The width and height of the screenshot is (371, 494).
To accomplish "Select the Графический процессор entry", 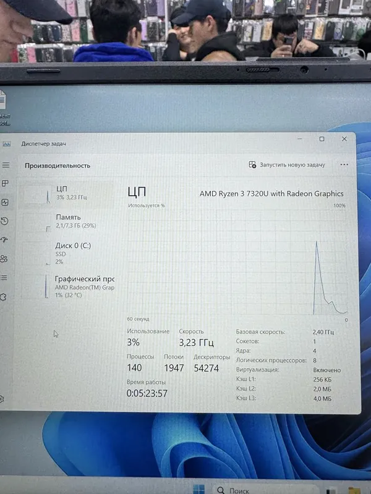I will 66,287.
